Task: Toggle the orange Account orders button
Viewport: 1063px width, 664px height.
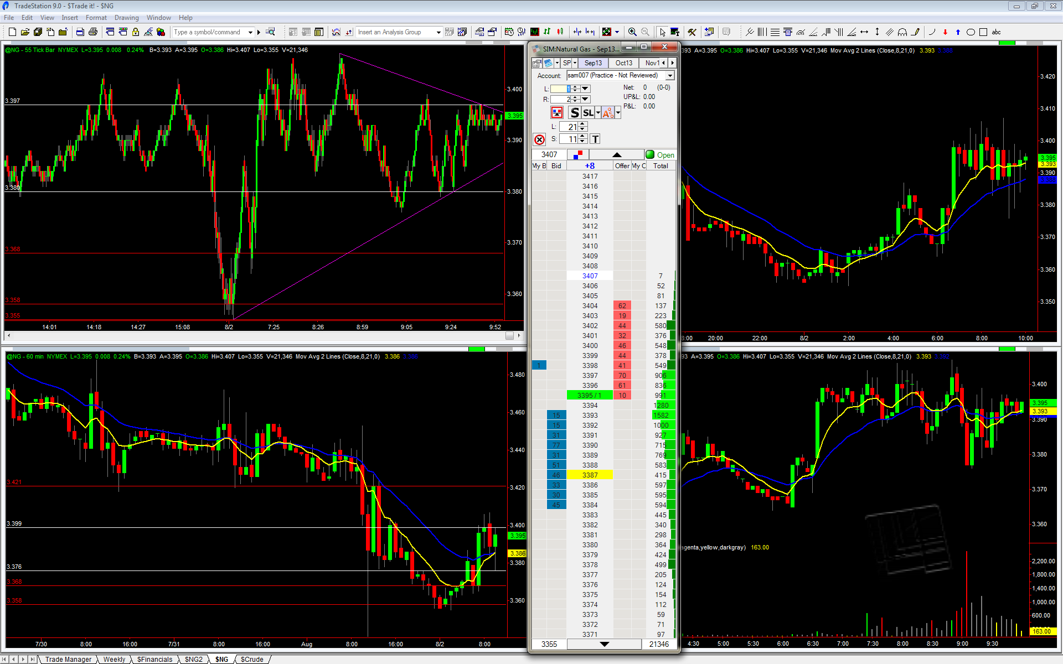Action: click(608, 113)
